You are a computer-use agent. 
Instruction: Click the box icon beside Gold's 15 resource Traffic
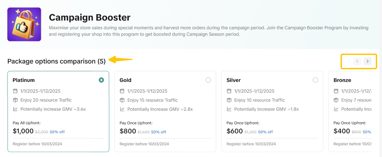tap(122, 100)
